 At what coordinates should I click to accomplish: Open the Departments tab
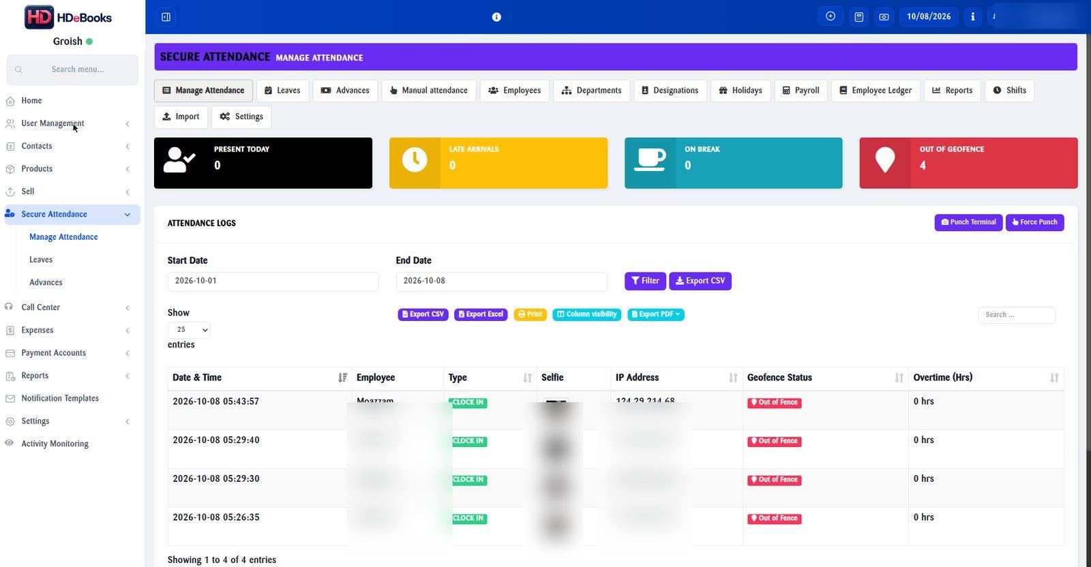pos(591,91)
